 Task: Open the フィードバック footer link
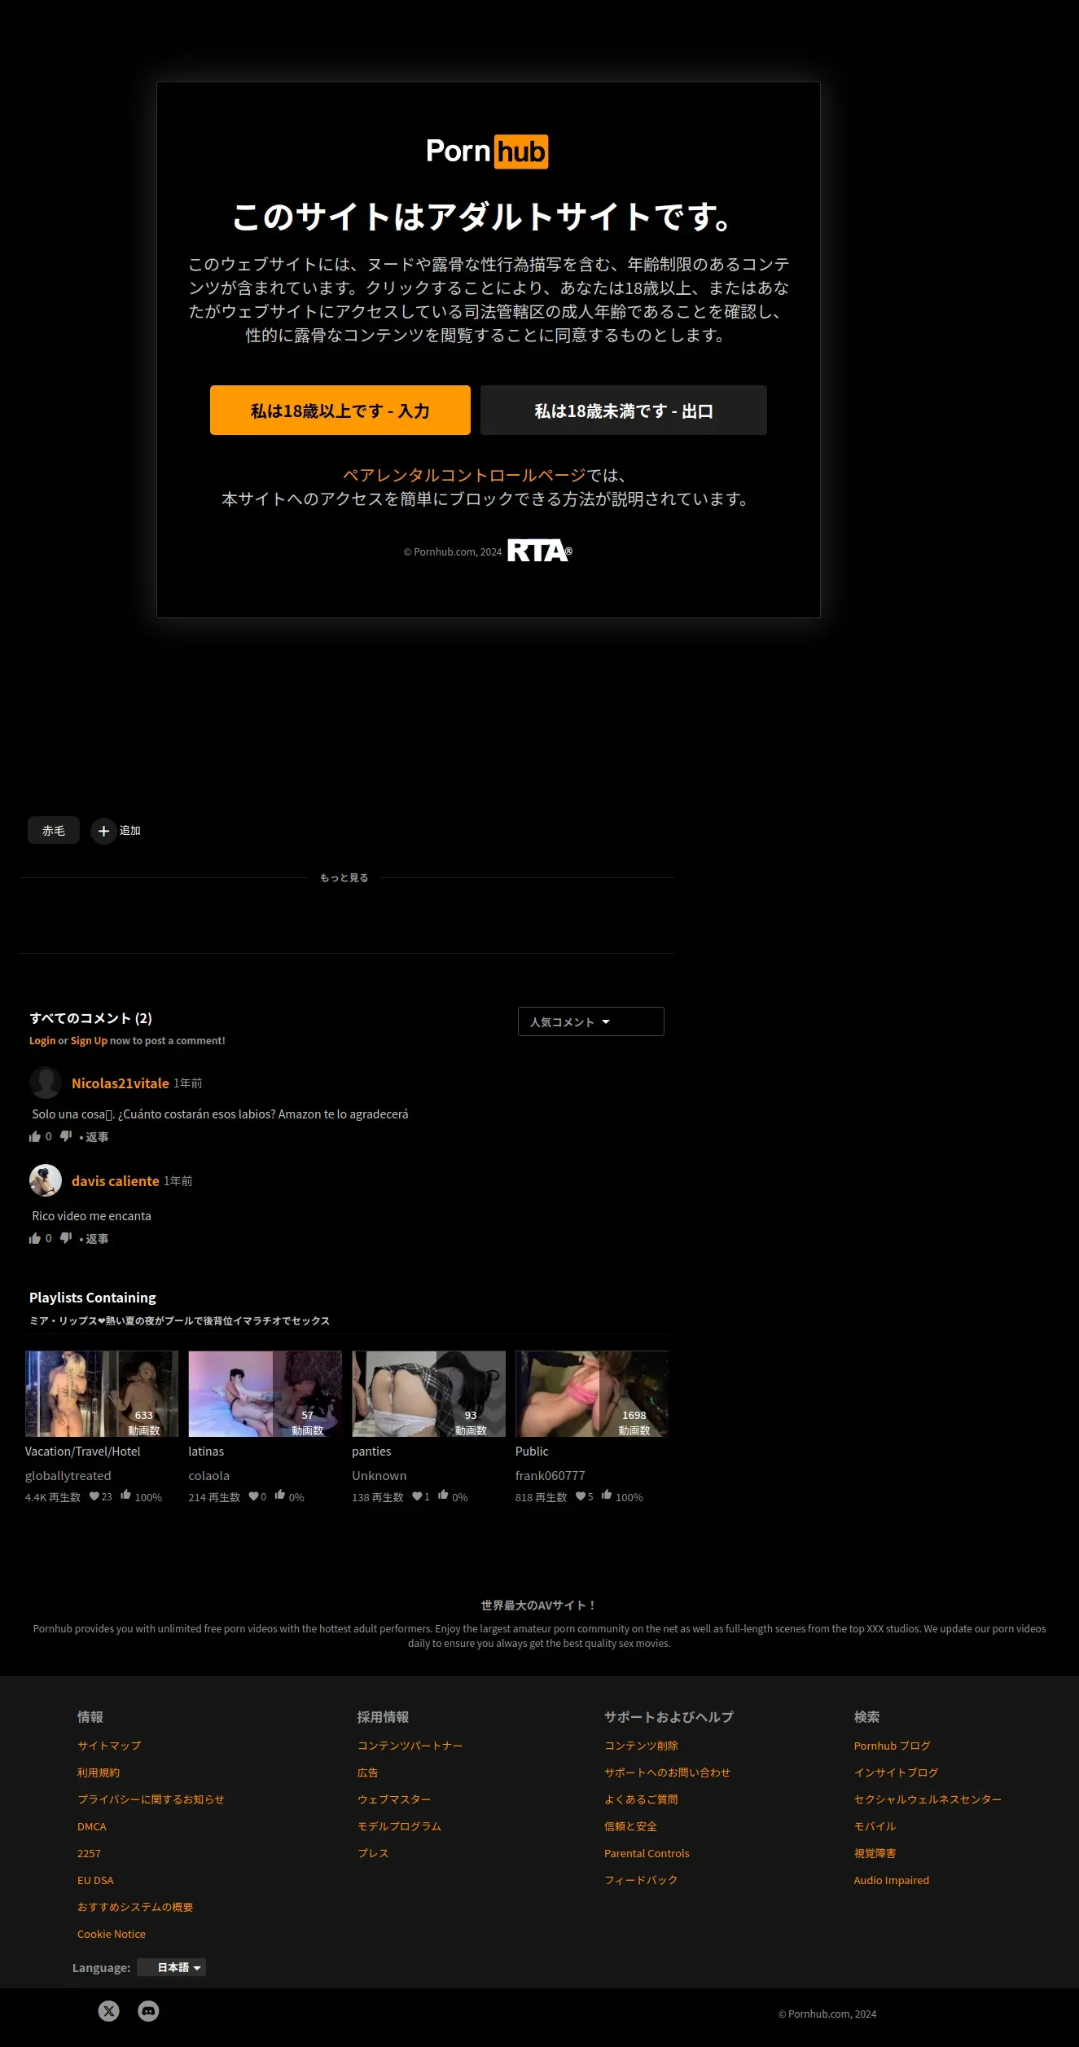(x=641, y=1880)
